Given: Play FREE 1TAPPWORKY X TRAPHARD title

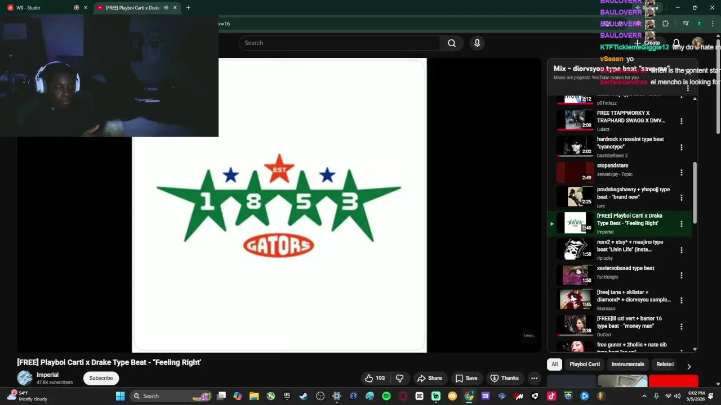Looking at the screenshot, I should 631,116.
